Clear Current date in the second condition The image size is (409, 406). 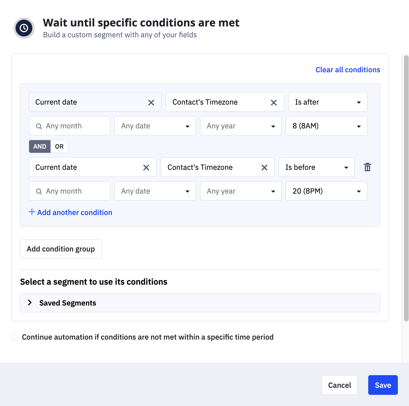pyautogui.click(x=146, y=167)
